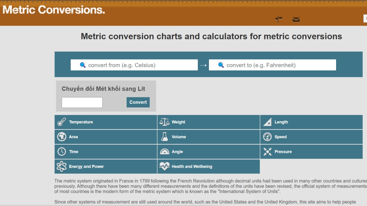The height and width of the screenshot is (206, 367).
Task: Open the Energy and Power category link
Action: [x=86, y=167]
